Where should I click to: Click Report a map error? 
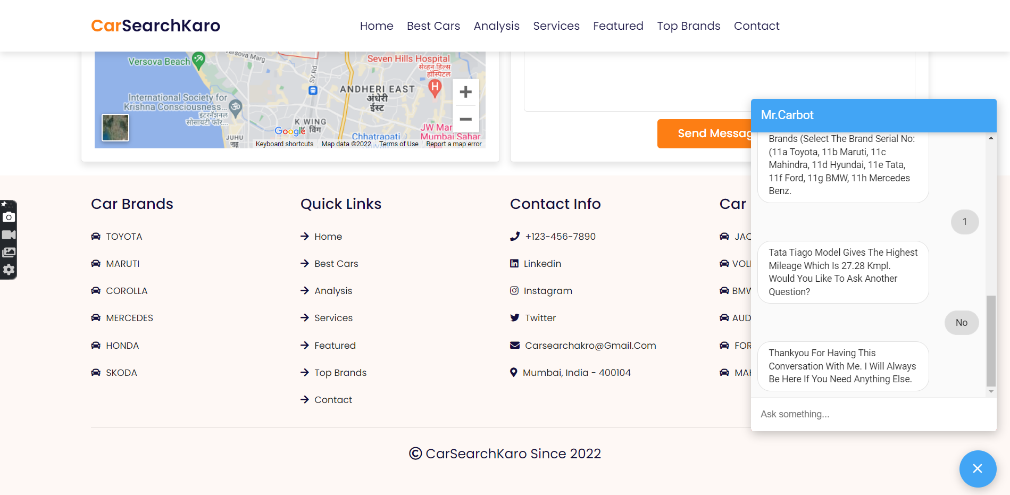454,144
